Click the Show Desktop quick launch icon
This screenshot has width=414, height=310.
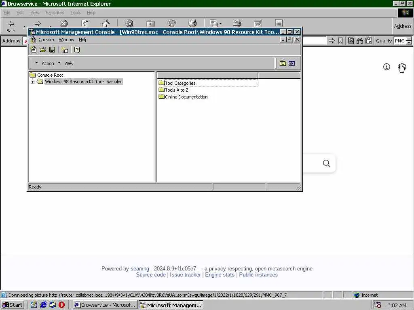tap(34, 305)
